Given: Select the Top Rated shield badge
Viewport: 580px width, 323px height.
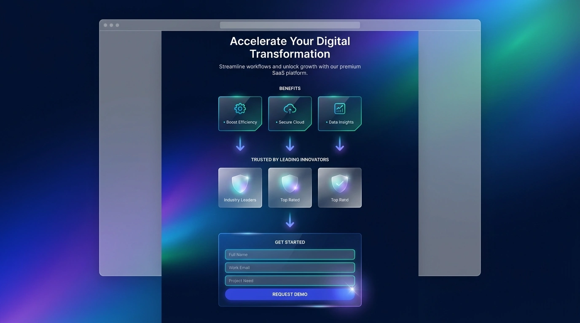Looking at the screenshot, I should click(290, 188).
